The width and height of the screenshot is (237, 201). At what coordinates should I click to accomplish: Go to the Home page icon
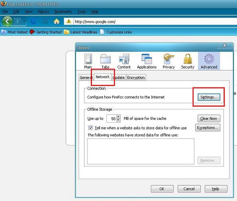[57, 21]
